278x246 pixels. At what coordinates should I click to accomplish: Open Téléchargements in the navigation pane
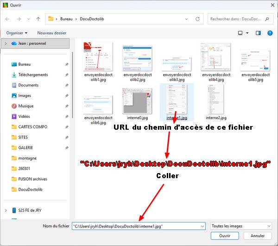(33, 75)
